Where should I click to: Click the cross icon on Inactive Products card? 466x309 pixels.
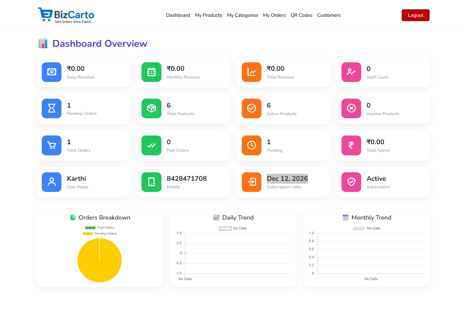point(351,109)
